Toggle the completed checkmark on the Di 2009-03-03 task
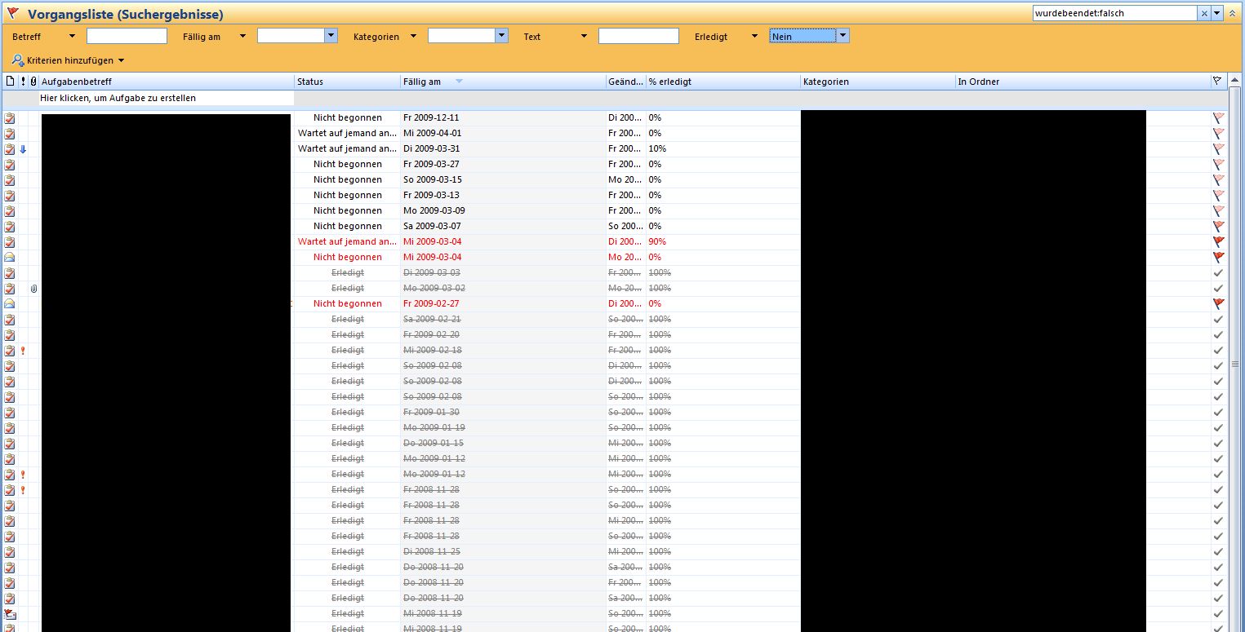This screenshot has height=632, width=1245. coord(1218,273)
